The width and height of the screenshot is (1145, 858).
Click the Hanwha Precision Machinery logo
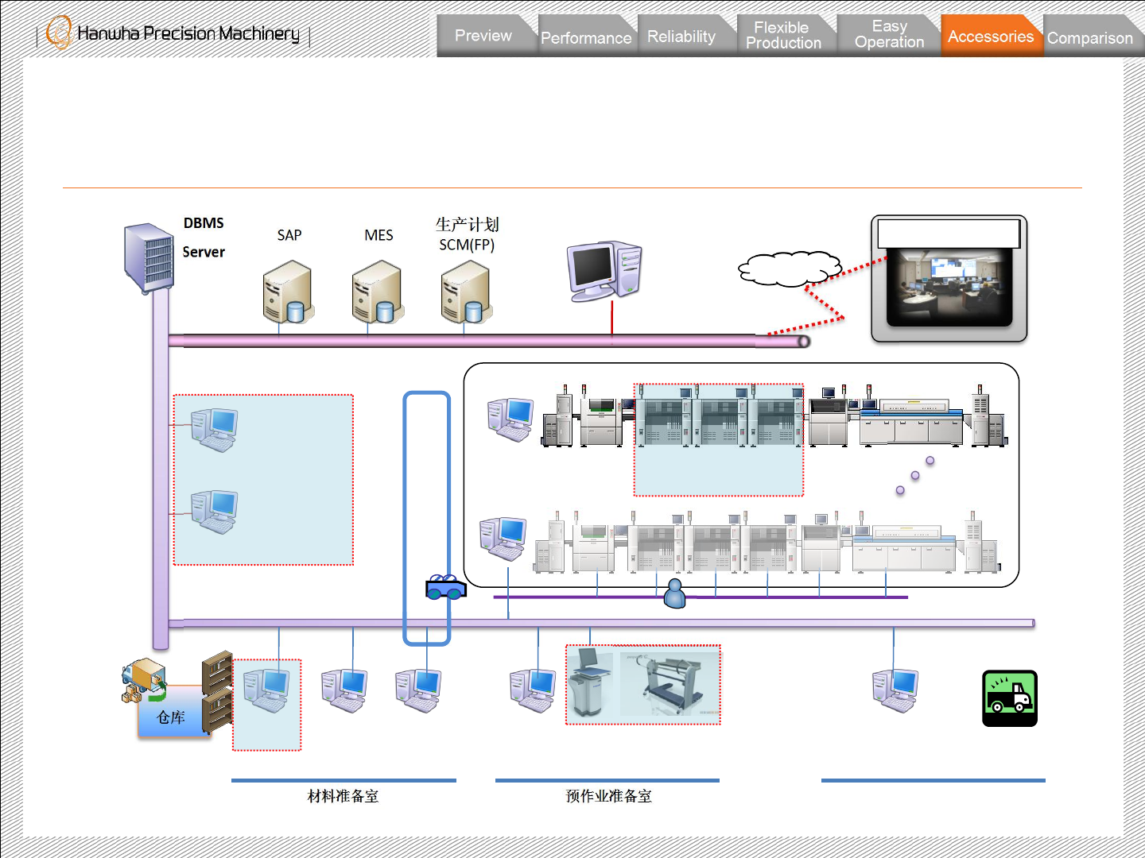[x=173, y=33]
